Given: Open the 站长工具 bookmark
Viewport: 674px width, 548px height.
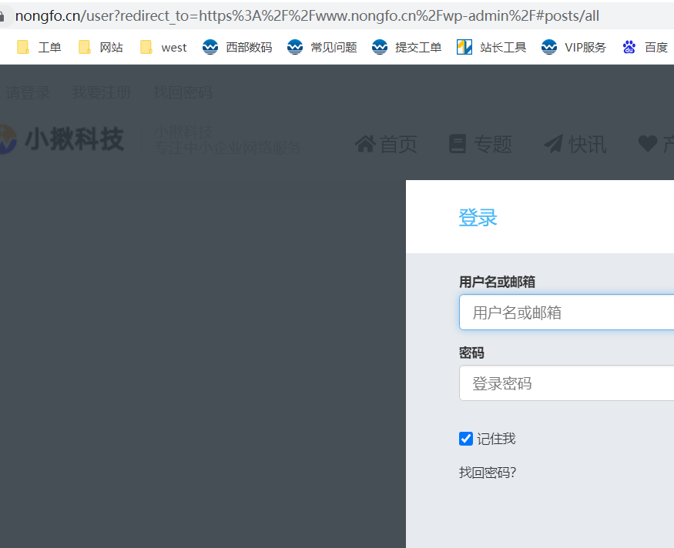Looking at the screenshot, I should pos(491,47).
